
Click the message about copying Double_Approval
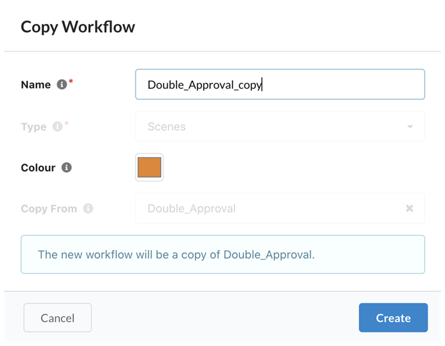point(176,255)
